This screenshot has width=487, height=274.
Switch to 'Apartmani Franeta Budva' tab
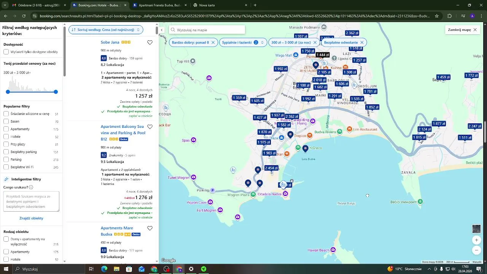click(x=160, y=5)
